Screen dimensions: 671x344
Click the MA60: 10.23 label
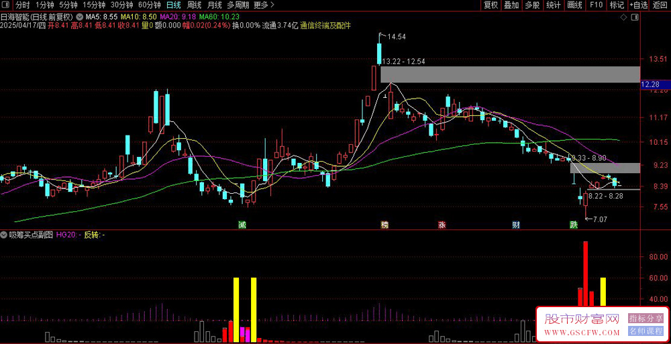coord(219,17)
